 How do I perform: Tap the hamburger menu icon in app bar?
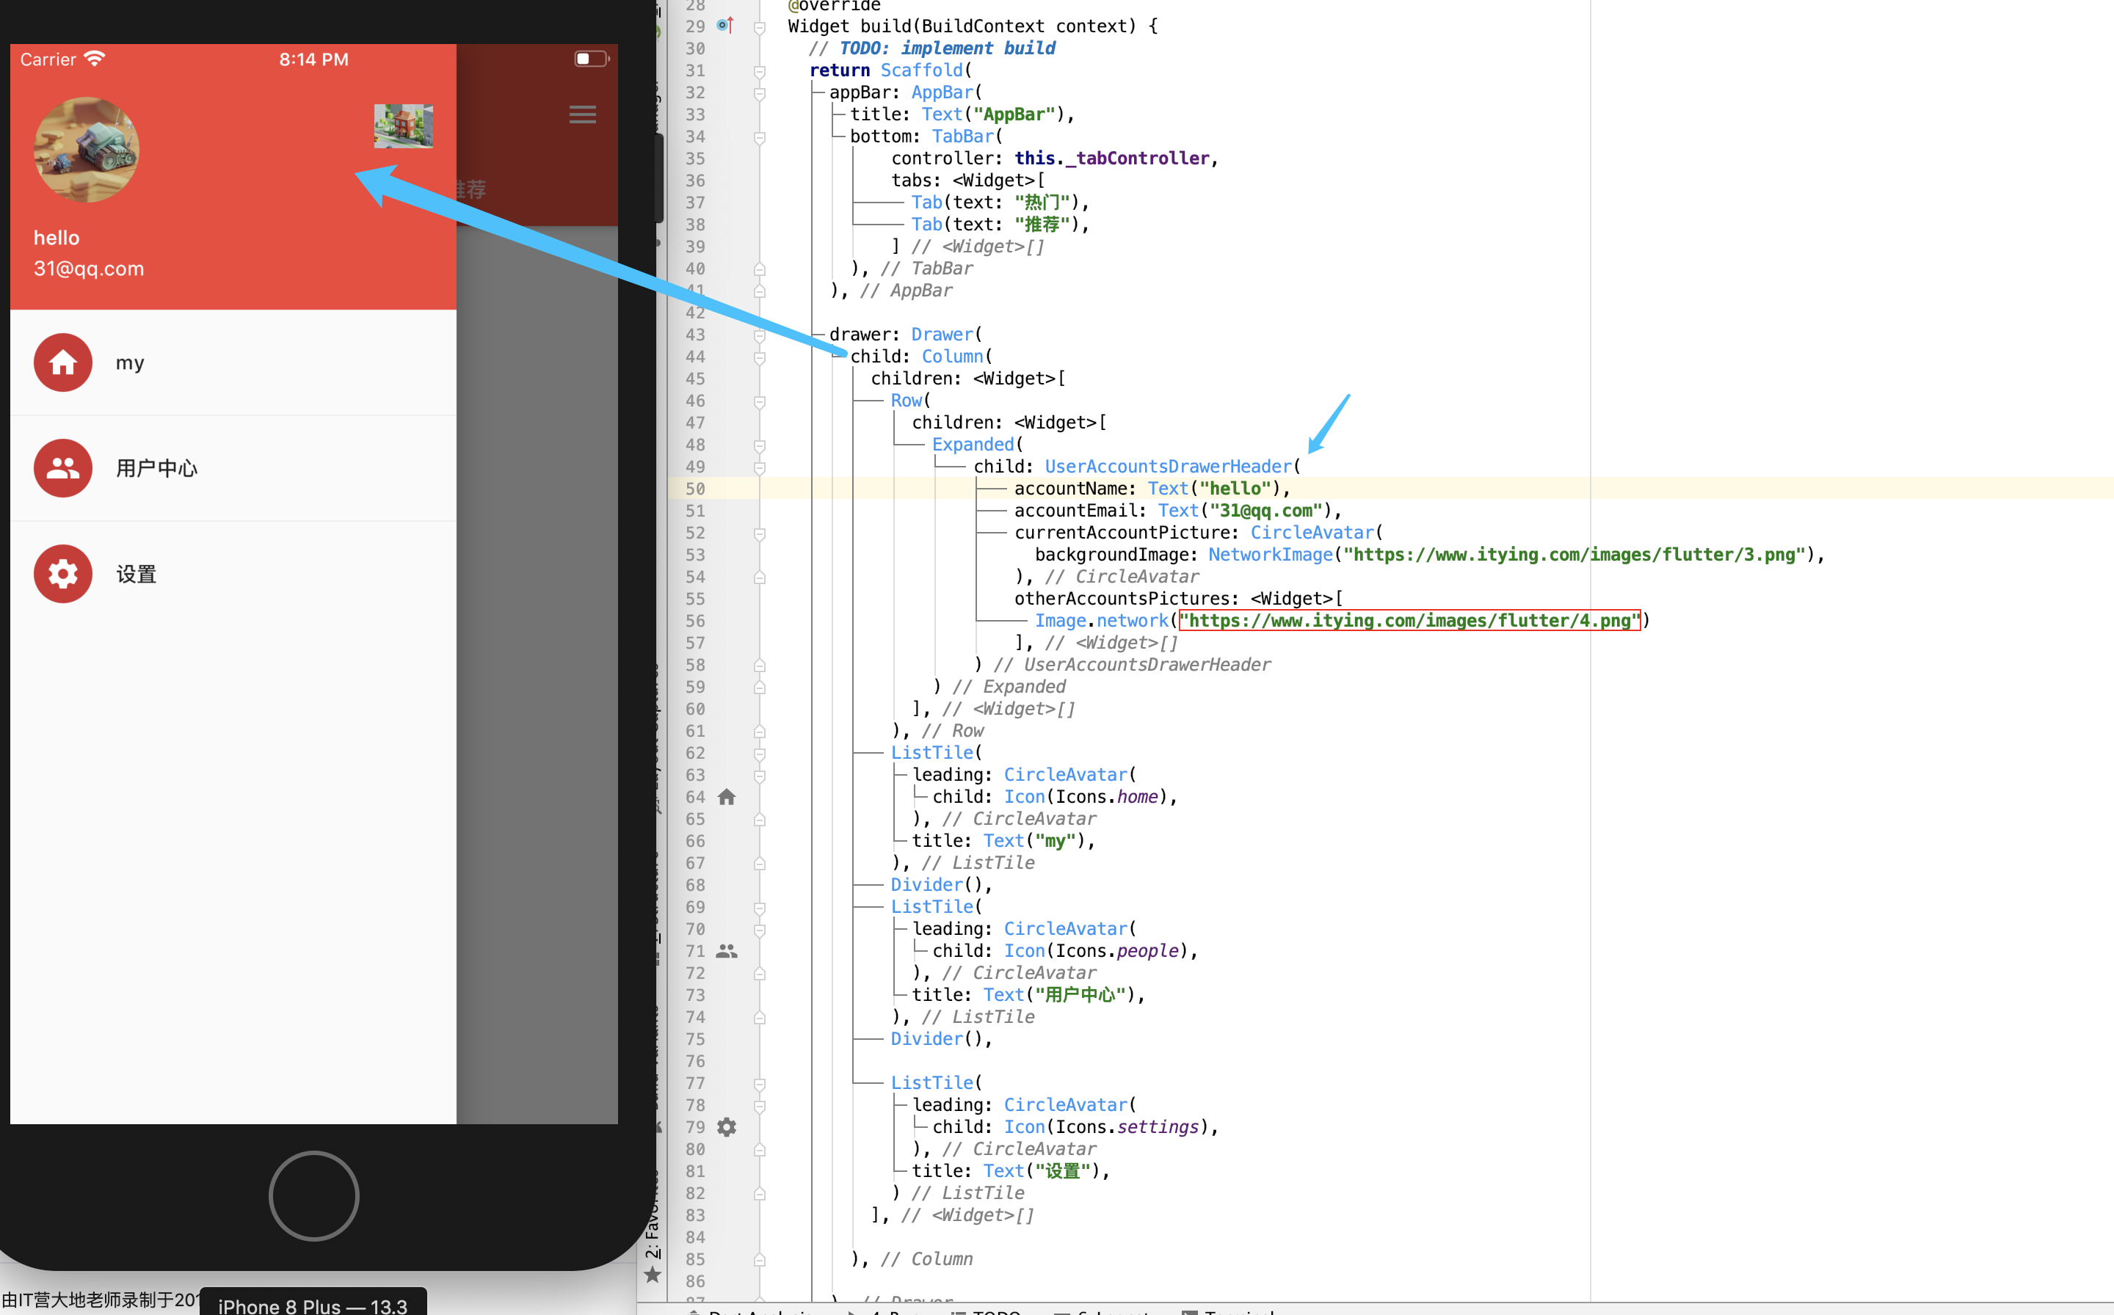582,114
